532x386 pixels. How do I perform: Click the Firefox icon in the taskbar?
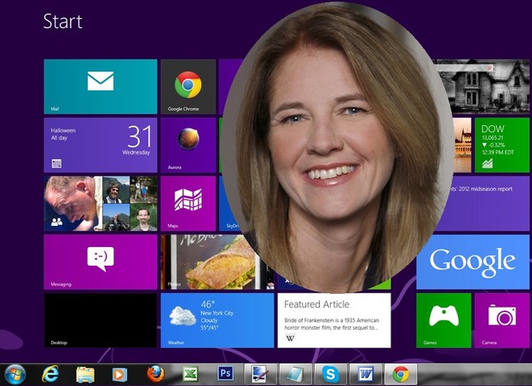pyautogui.click(x=155, y=373)
